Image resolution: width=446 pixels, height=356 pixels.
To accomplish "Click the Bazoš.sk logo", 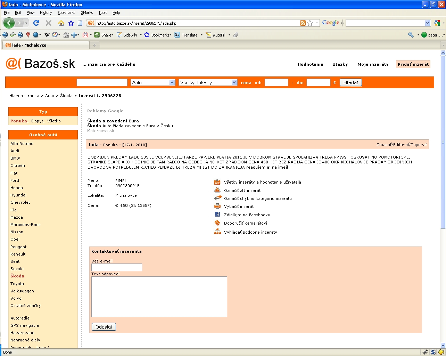I will click(x=40, y=63).
